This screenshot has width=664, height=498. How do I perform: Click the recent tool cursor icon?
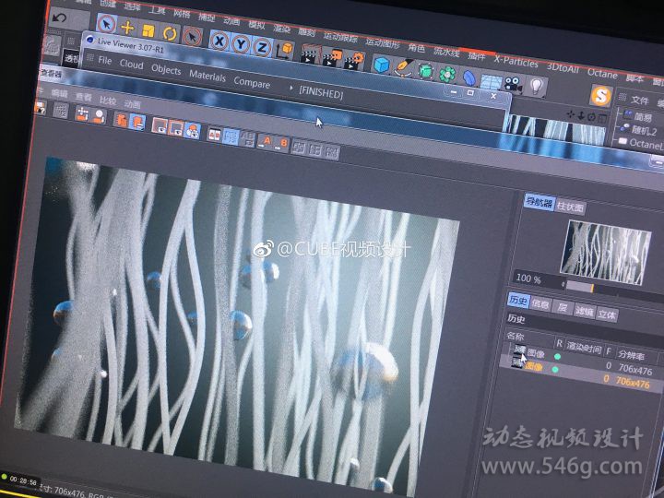click(x=192, y=37)
